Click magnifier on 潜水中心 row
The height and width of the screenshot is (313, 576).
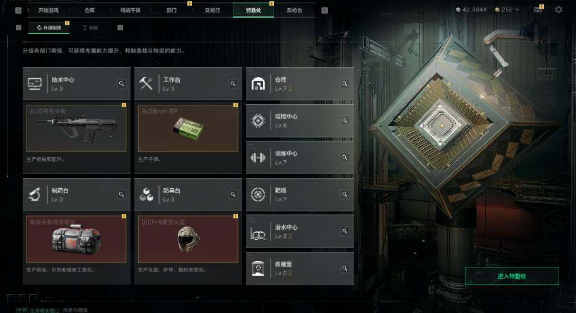pos(344,231)
